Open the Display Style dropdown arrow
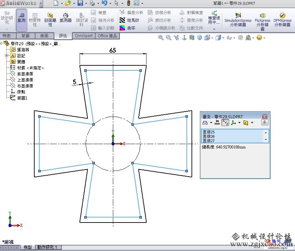Screen dimensions: 295x251 (x=223, y=38)
